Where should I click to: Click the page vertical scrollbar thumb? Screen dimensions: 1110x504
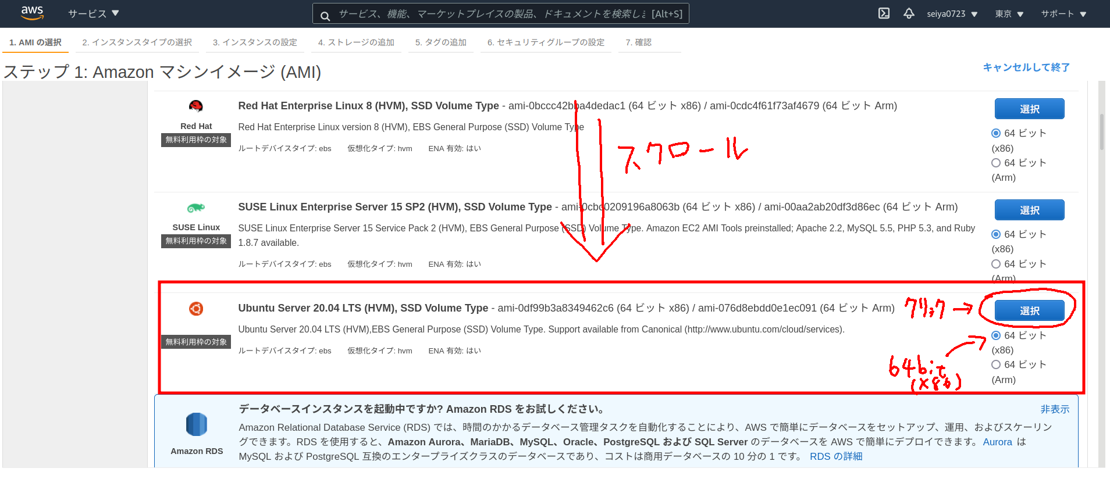(1101, 132)
